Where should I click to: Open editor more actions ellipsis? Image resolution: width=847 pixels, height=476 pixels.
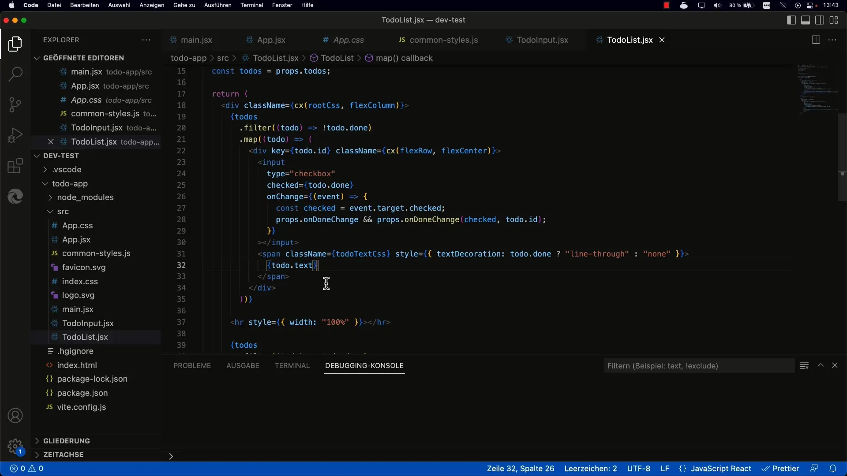coord(832,40)
